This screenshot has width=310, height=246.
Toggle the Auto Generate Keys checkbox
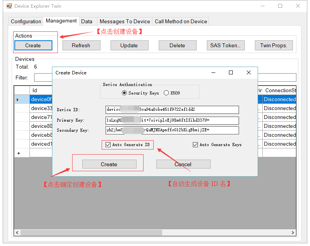point(195,145)
